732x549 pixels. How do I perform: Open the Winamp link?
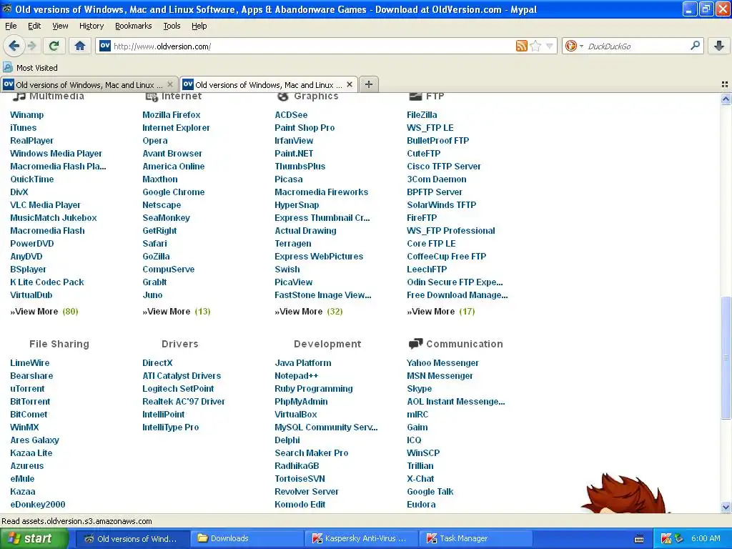[26, 115]
